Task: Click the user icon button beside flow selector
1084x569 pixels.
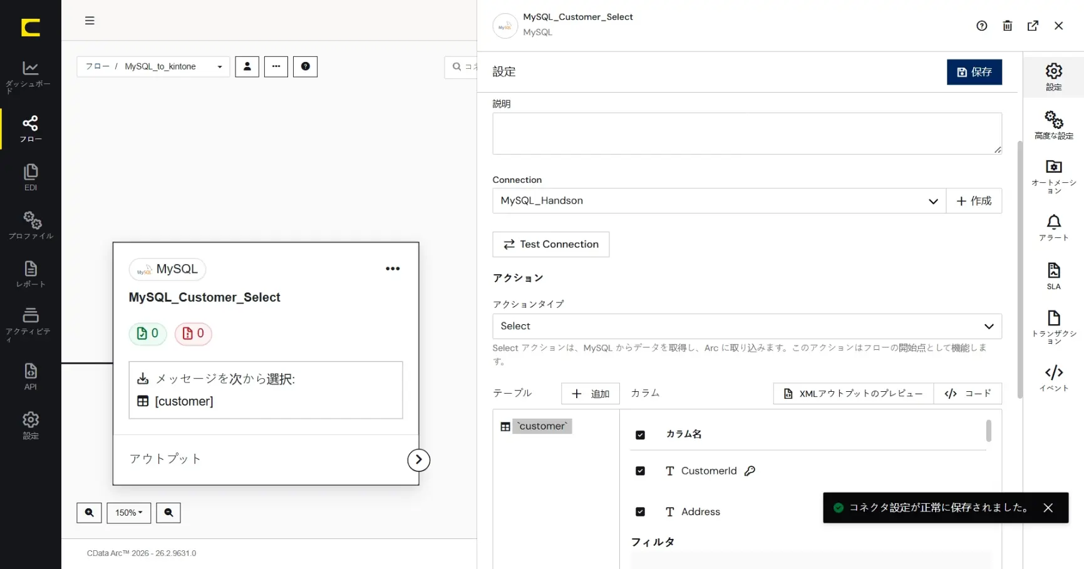Action: [x=247, y=66]
